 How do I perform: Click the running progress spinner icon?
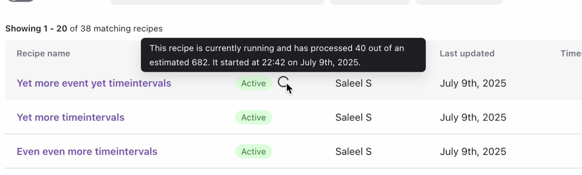coord(283,83)
